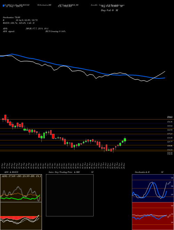Click the tall red candlestick at the chart start
174x230 pixels.
(5, 117)
